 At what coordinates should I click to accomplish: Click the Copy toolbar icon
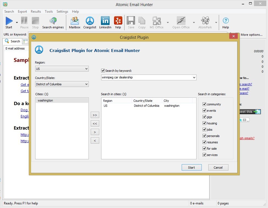[142, 21]
